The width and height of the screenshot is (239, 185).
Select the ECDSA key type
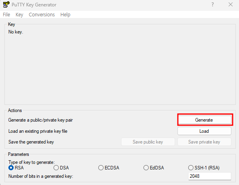point(109,168)
